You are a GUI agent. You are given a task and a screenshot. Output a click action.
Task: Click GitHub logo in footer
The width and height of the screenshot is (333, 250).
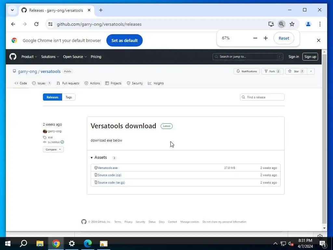[x=84, y=222]
